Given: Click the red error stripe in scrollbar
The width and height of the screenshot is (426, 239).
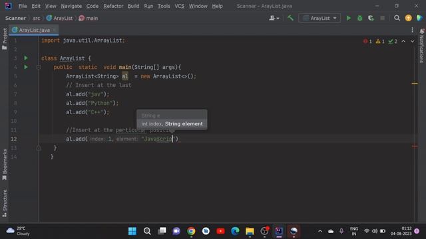Looking at the screenshot, I should coord(415,146).
